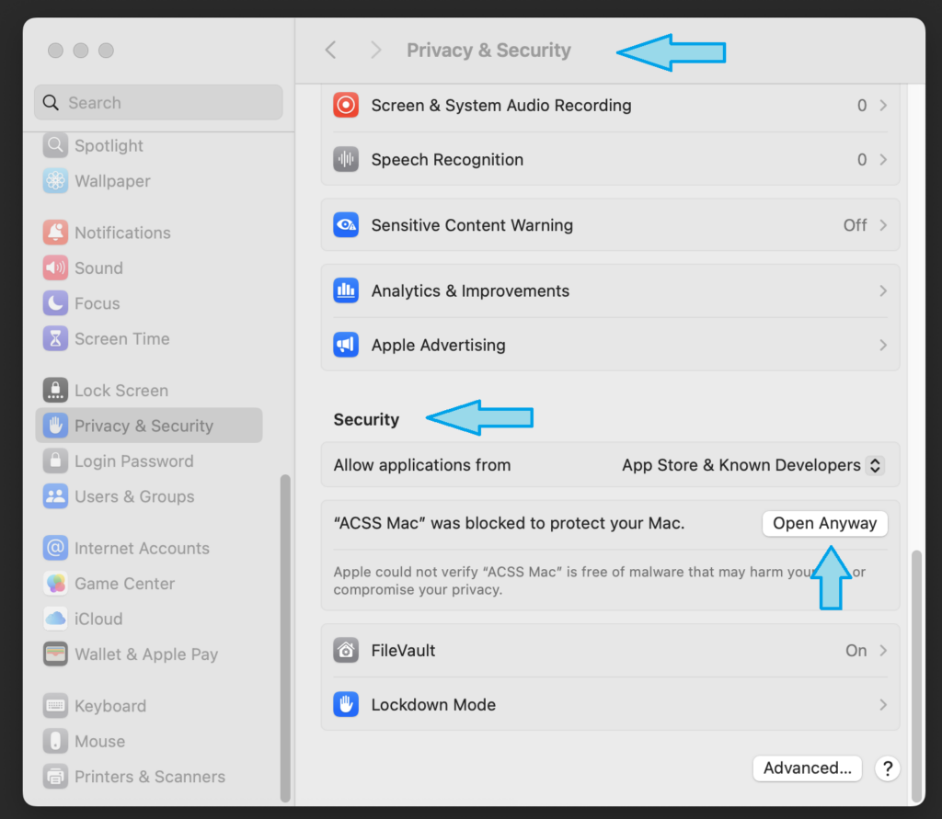
Task: Click the Focus moon icon
Action: tap(55, 303)
